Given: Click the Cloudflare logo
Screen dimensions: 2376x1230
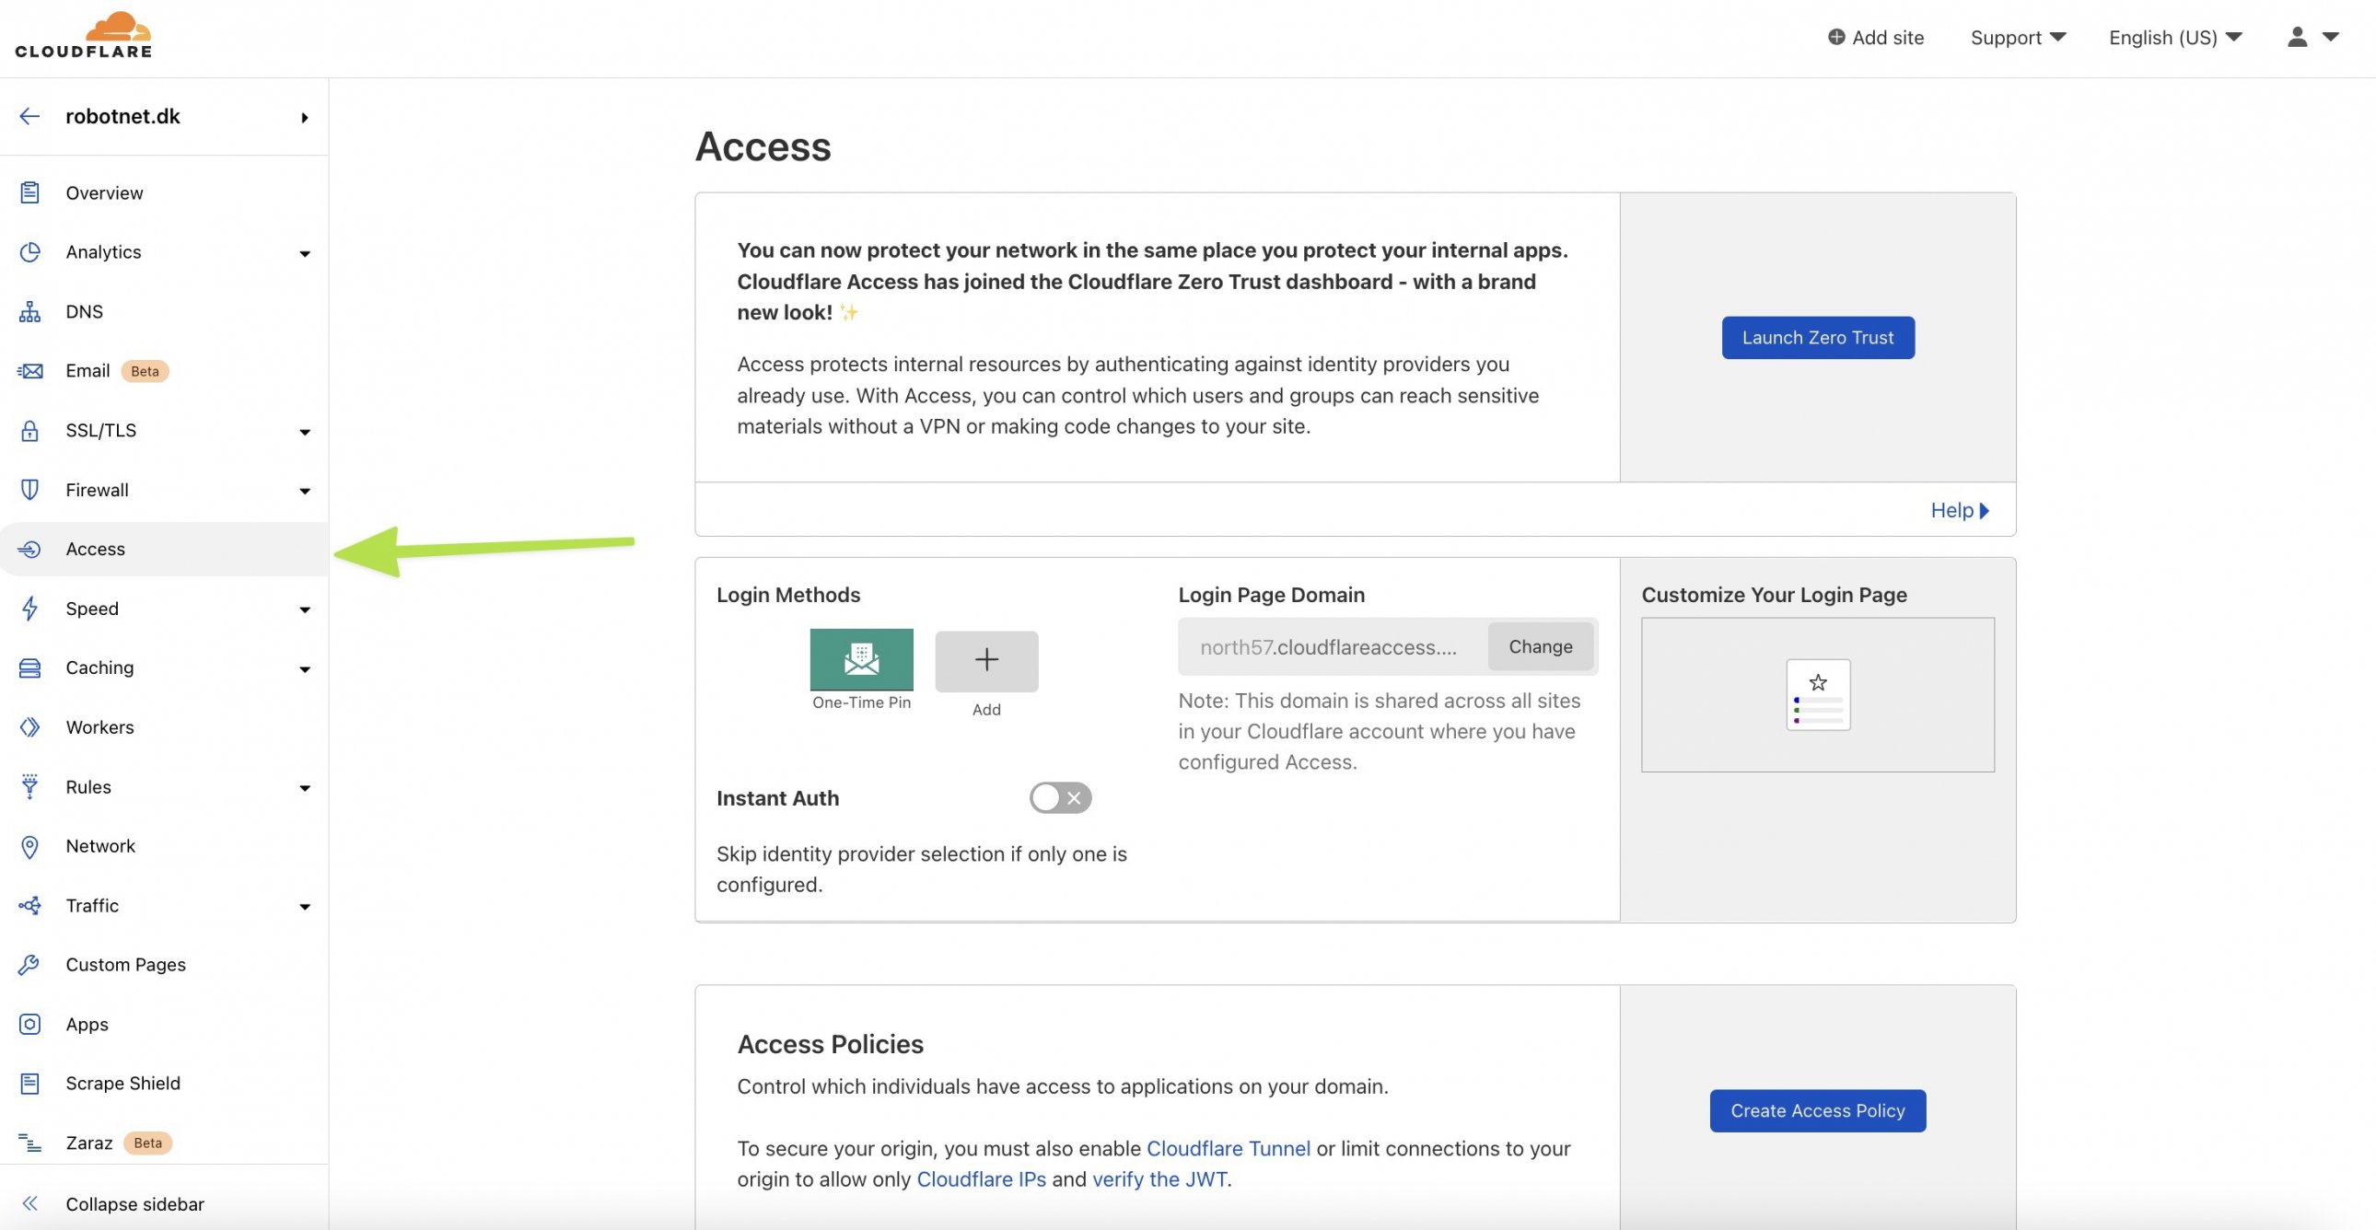Looking at the screenshot, I should 83,35.
